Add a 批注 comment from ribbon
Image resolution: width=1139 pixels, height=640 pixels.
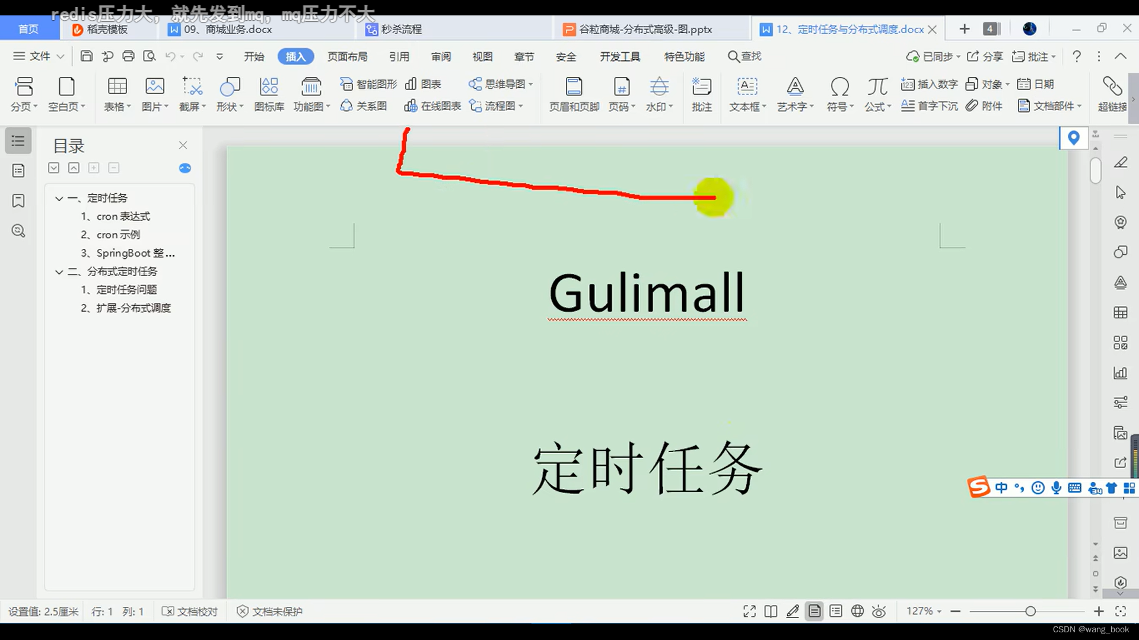tap(702, 95)
